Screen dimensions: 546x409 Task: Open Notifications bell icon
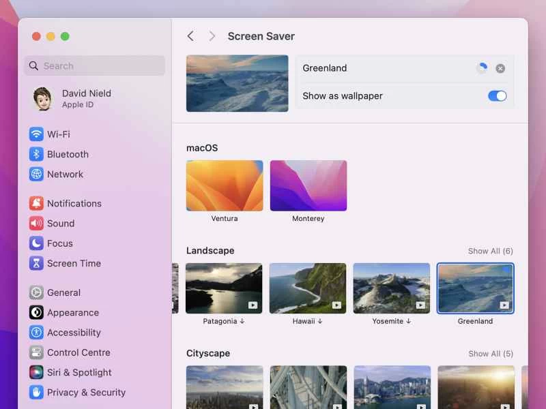pyautogui.click(x=36, y=203)
